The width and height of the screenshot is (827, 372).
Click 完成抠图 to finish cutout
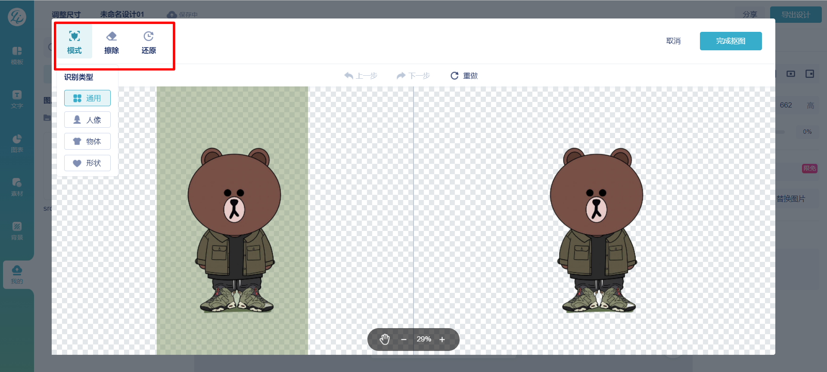click(731, 41)
